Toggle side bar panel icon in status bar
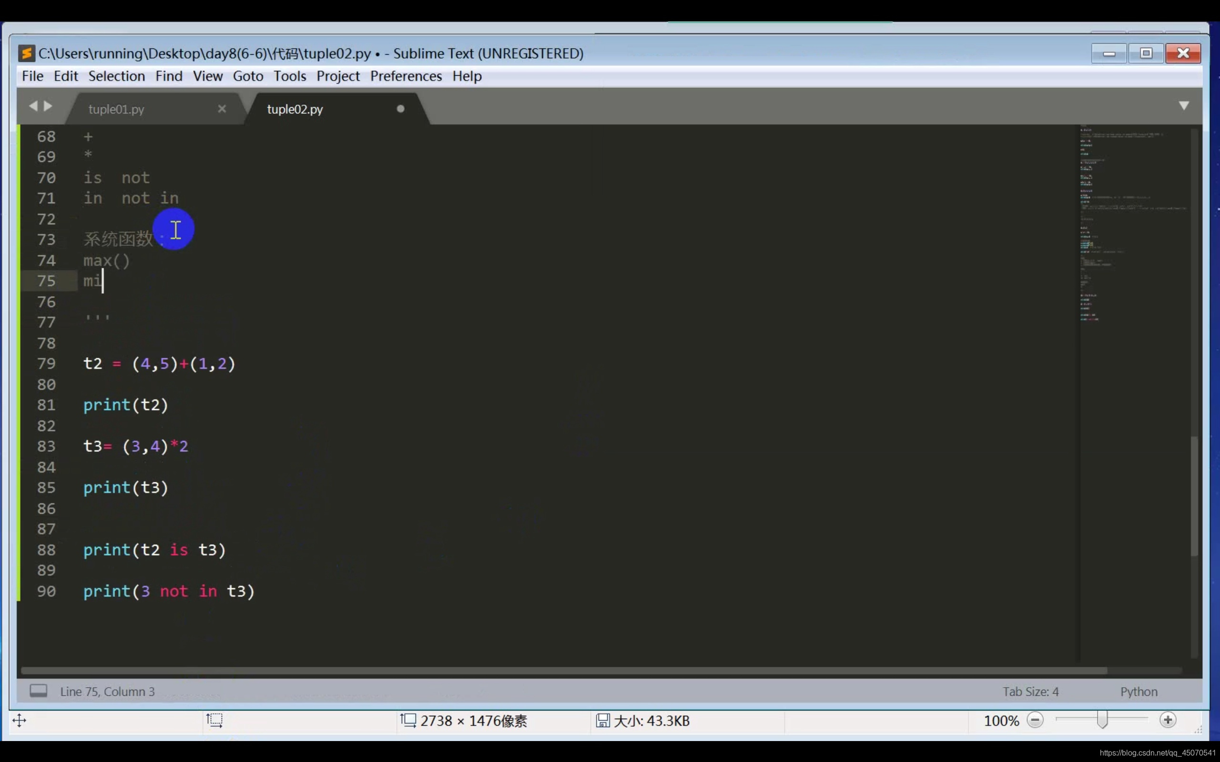The image size is (1220, 762). 38,691
